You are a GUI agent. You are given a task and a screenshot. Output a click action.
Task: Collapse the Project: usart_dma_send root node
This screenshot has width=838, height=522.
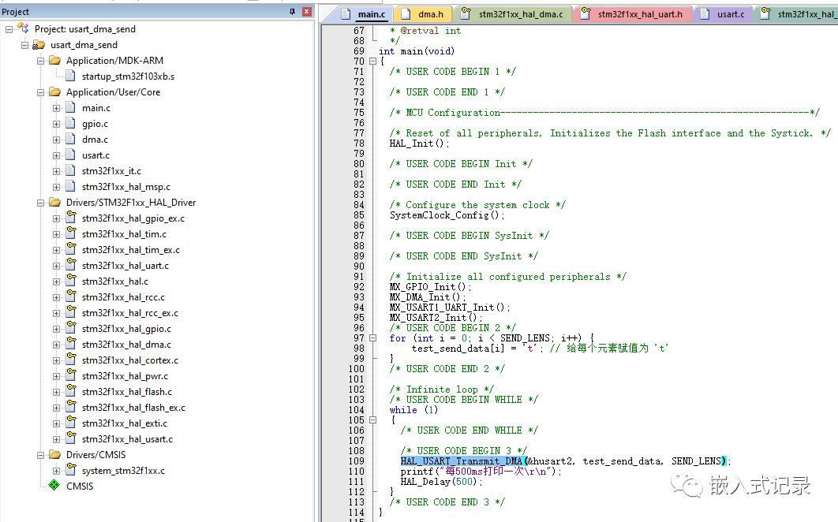coord(9,29)
